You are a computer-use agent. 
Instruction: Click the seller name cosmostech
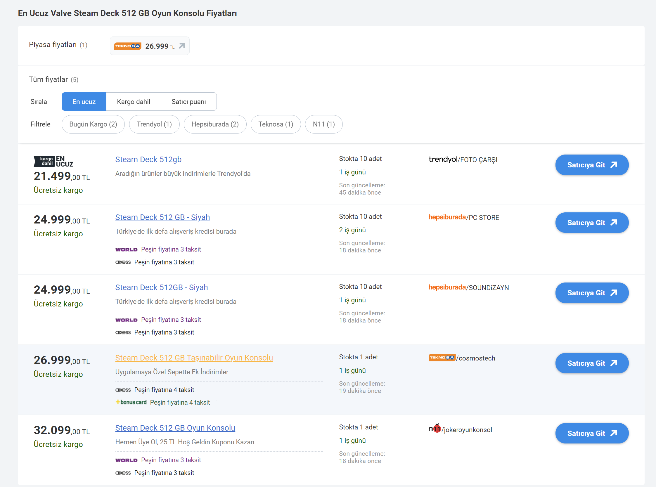pyautogui.click(x=477, y=358)
